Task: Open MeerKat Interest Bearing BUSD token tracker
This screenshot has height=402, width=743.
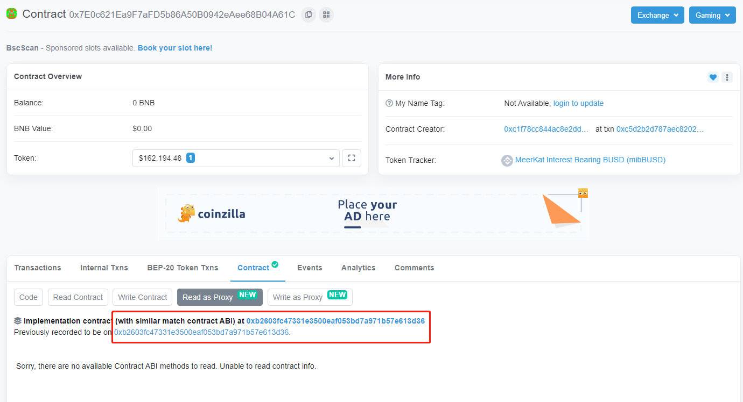Action: pyautogui.click(x=590, y=160)
